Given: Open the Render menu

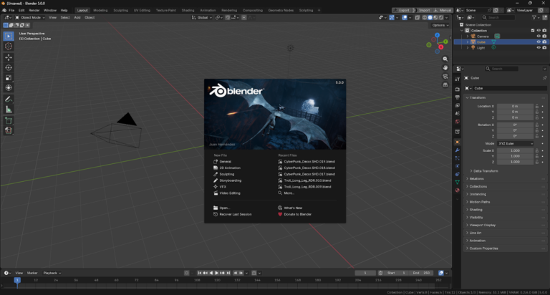Looking at the screenshot, I should coord(34,11).
